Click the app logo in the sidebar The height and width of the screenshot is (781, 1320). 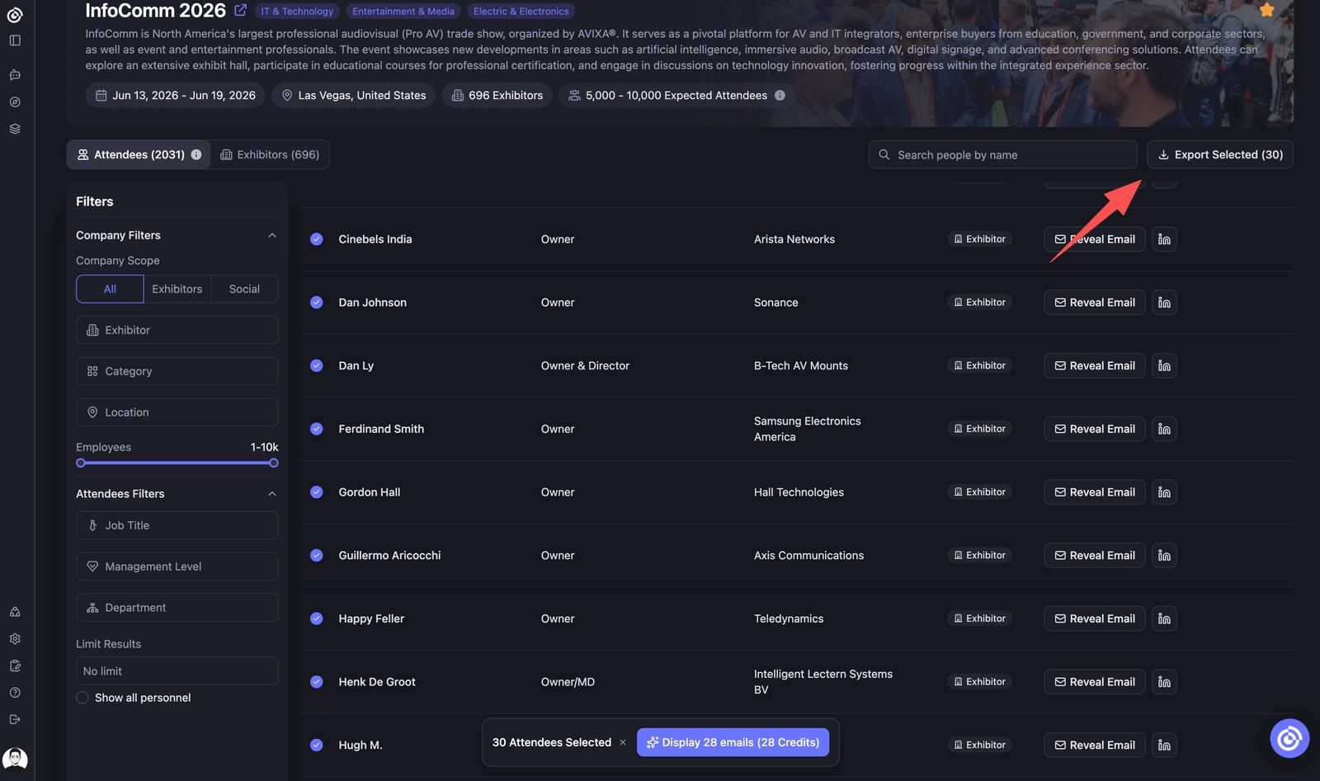pos(15,14)
